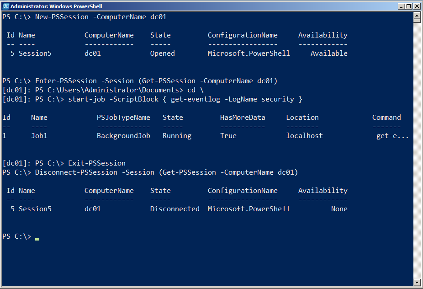This screenshot has width=423, height=289.
Task: Click the scroll up arrow
Action: click(x=417, y=16)
